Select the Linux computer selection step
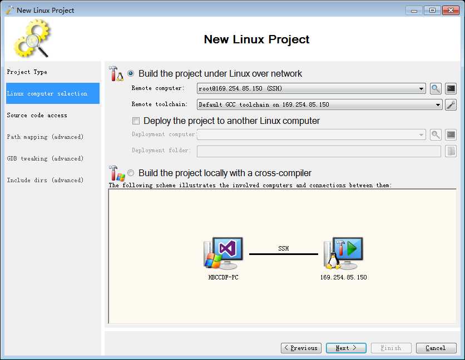The width and height of the screenshot is (465, 360). click(x=53, y=93)
